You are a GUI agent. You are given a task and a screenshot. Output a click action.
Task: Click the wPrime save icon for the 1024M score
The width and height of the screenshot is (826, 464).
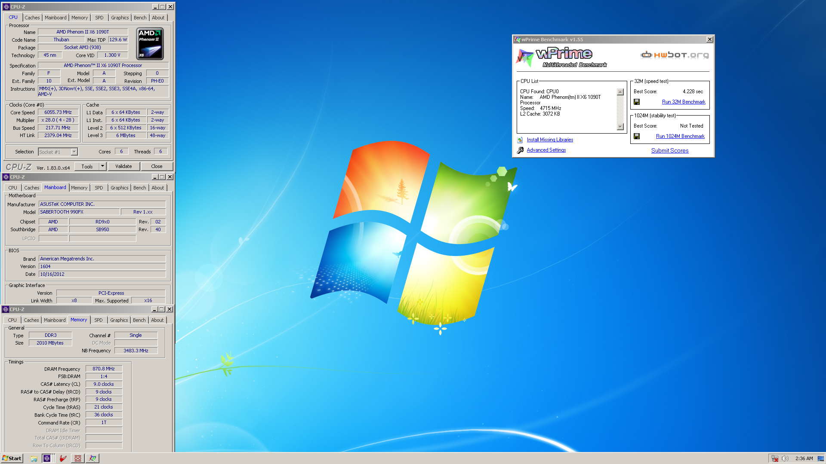click(637, 136)
